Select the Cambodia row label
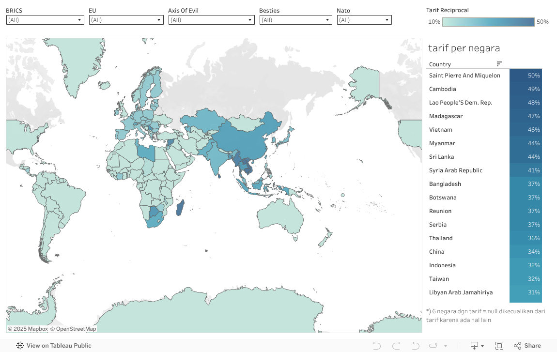This screenshot has width=557, height=352. coord(442,89)
